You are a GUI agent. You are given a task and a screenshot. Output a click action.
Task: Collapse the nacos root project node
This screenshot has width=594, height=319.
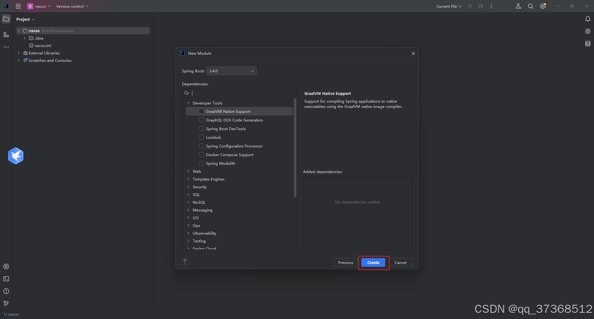click(19, 31)
